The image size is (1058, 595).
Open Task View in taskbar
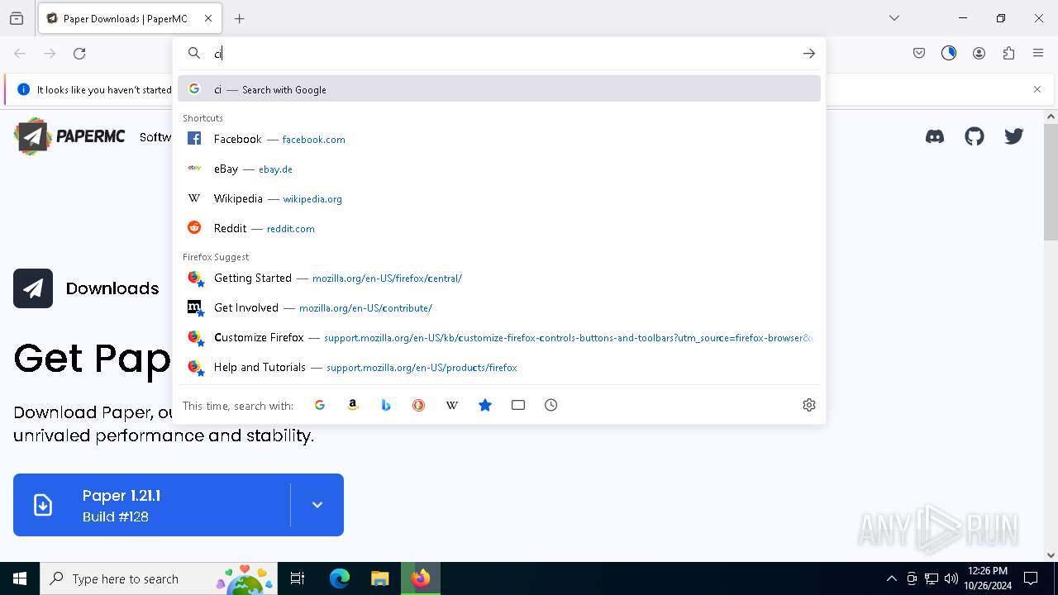tap(298, 578)
